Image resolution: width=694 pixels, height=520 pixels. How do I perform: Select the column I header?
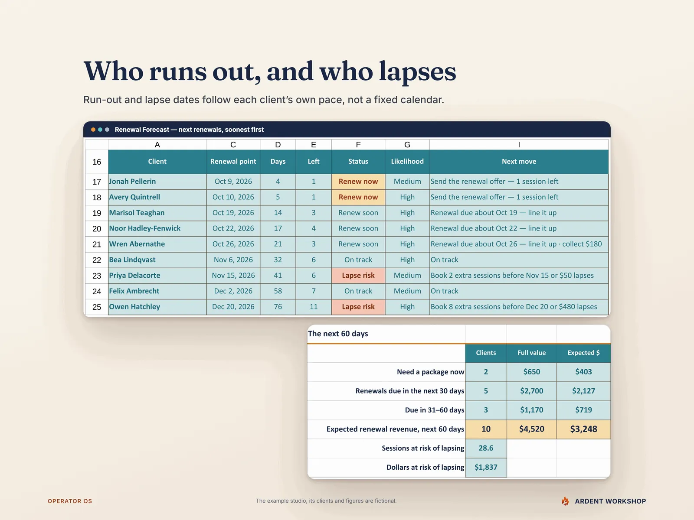(x=519, y=145)
